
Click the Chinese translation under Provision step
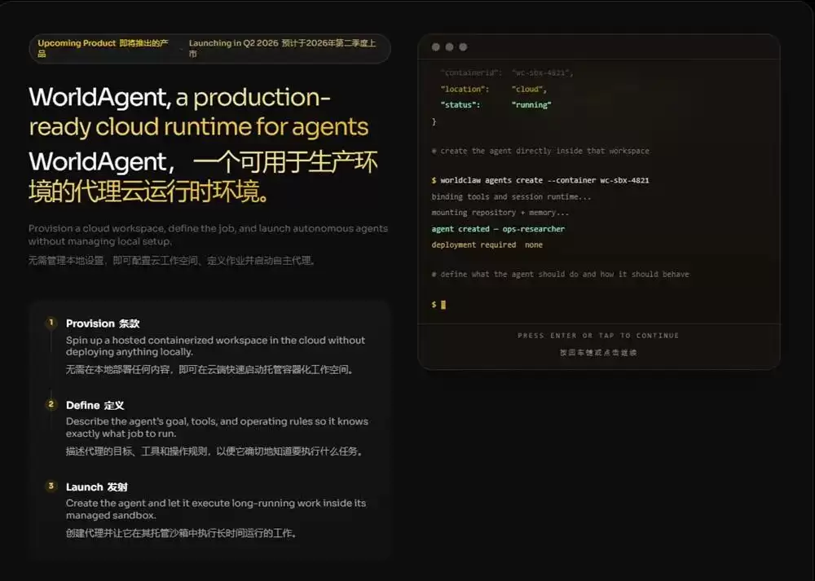tap(209, 369)
